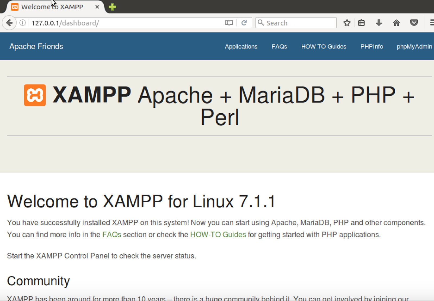Viewport: 434px width, 301px height.
Task: Open HOW-TO Guides in the navigation bar
Action: [x=324, y=47]
